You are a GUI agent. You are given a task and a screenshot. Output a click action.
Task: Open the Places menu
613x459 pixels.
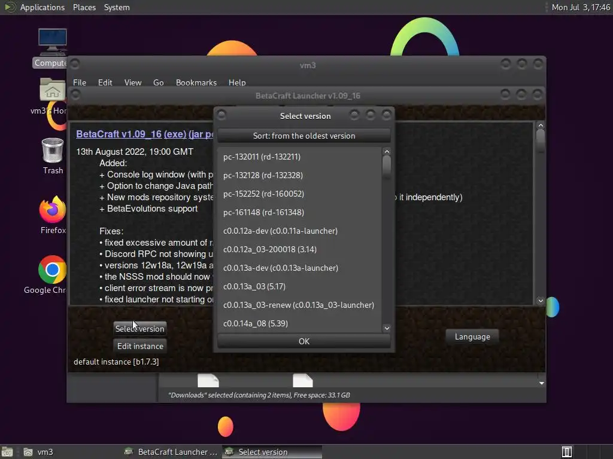(x=84, y=7)
